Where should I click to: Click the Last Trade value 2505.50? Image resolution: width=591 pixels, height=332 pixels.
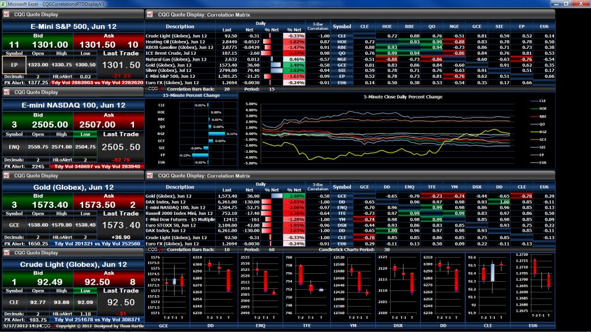pyautogui.click(x=121, y=147)
